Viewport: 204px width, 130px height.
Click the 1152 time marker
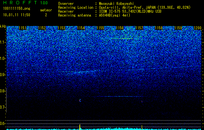tap(42, 28)
